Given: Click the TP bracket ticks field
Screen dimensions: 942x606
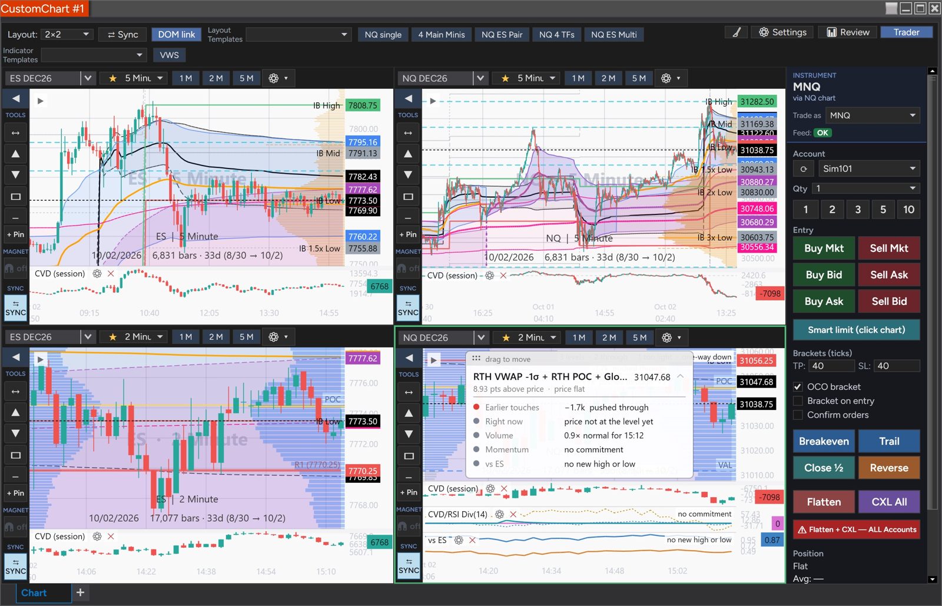Looking at the screenshot, I should [831, 366].
